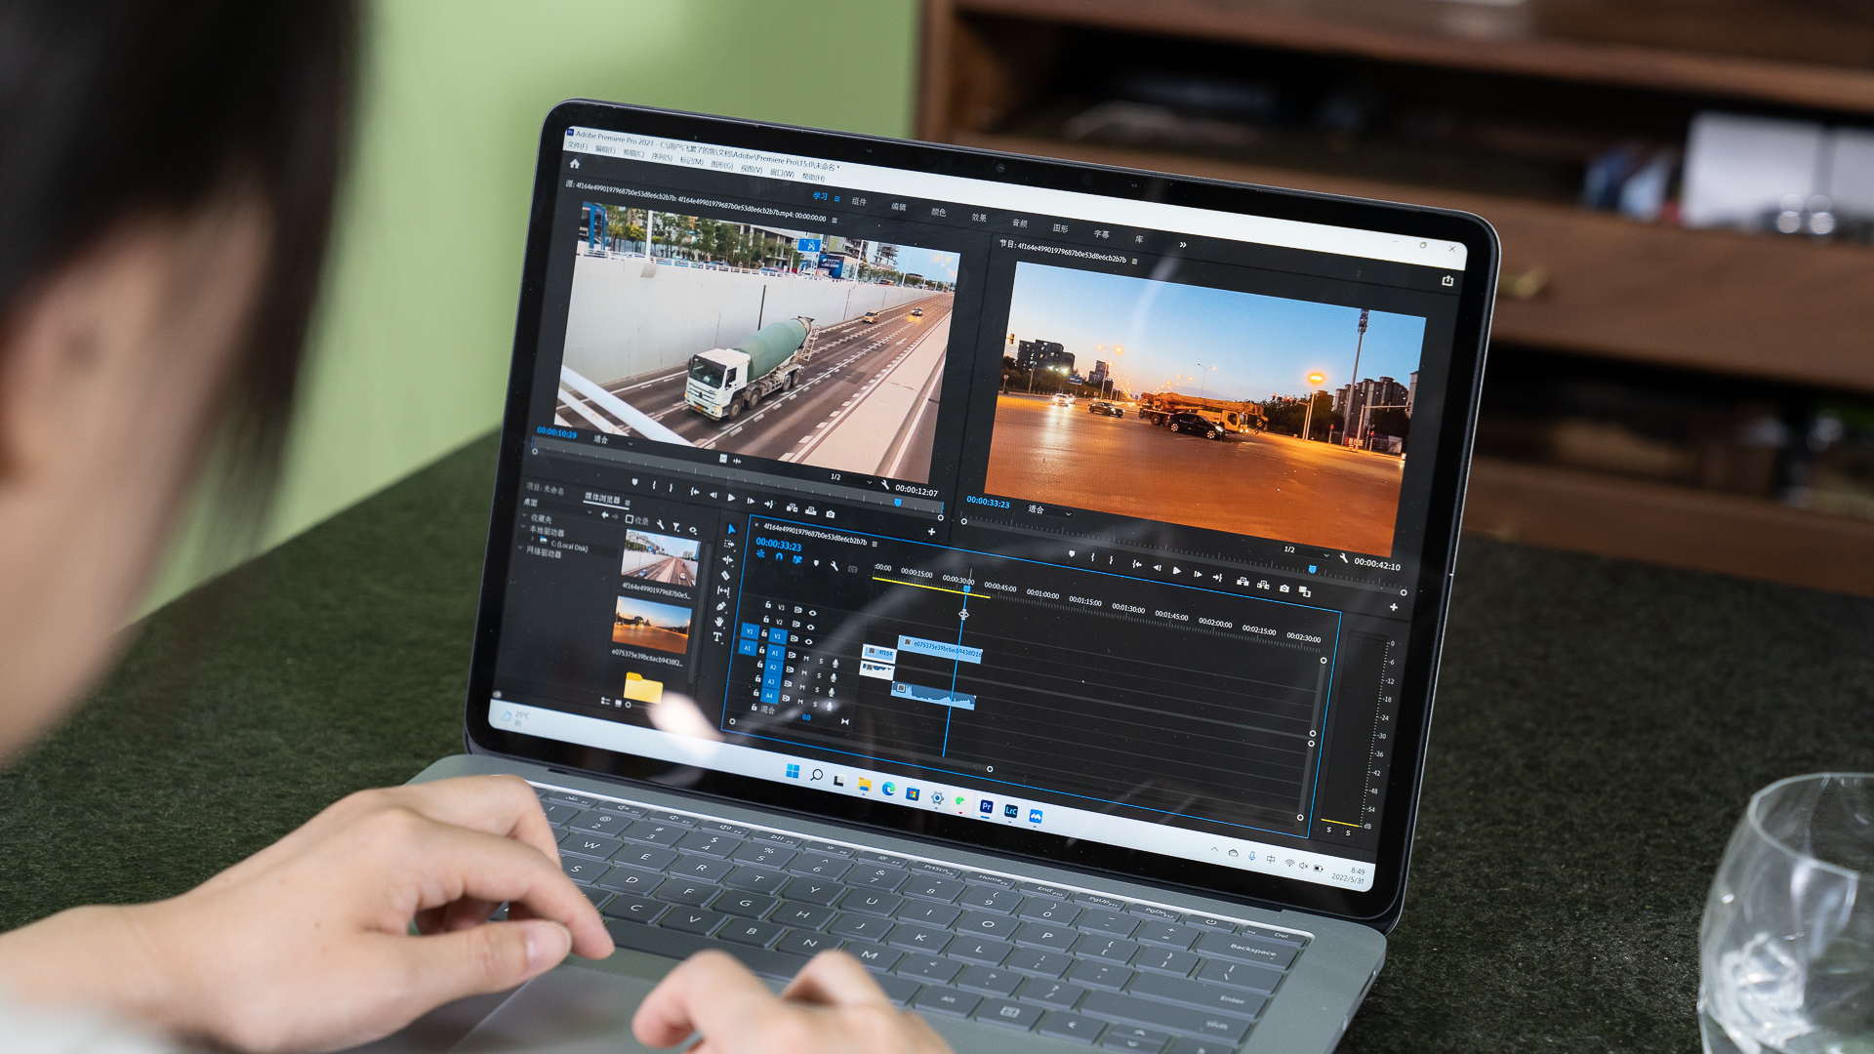Open timeline display settings wrench
Screen dimensions: 1874x1054
(835, 566)
